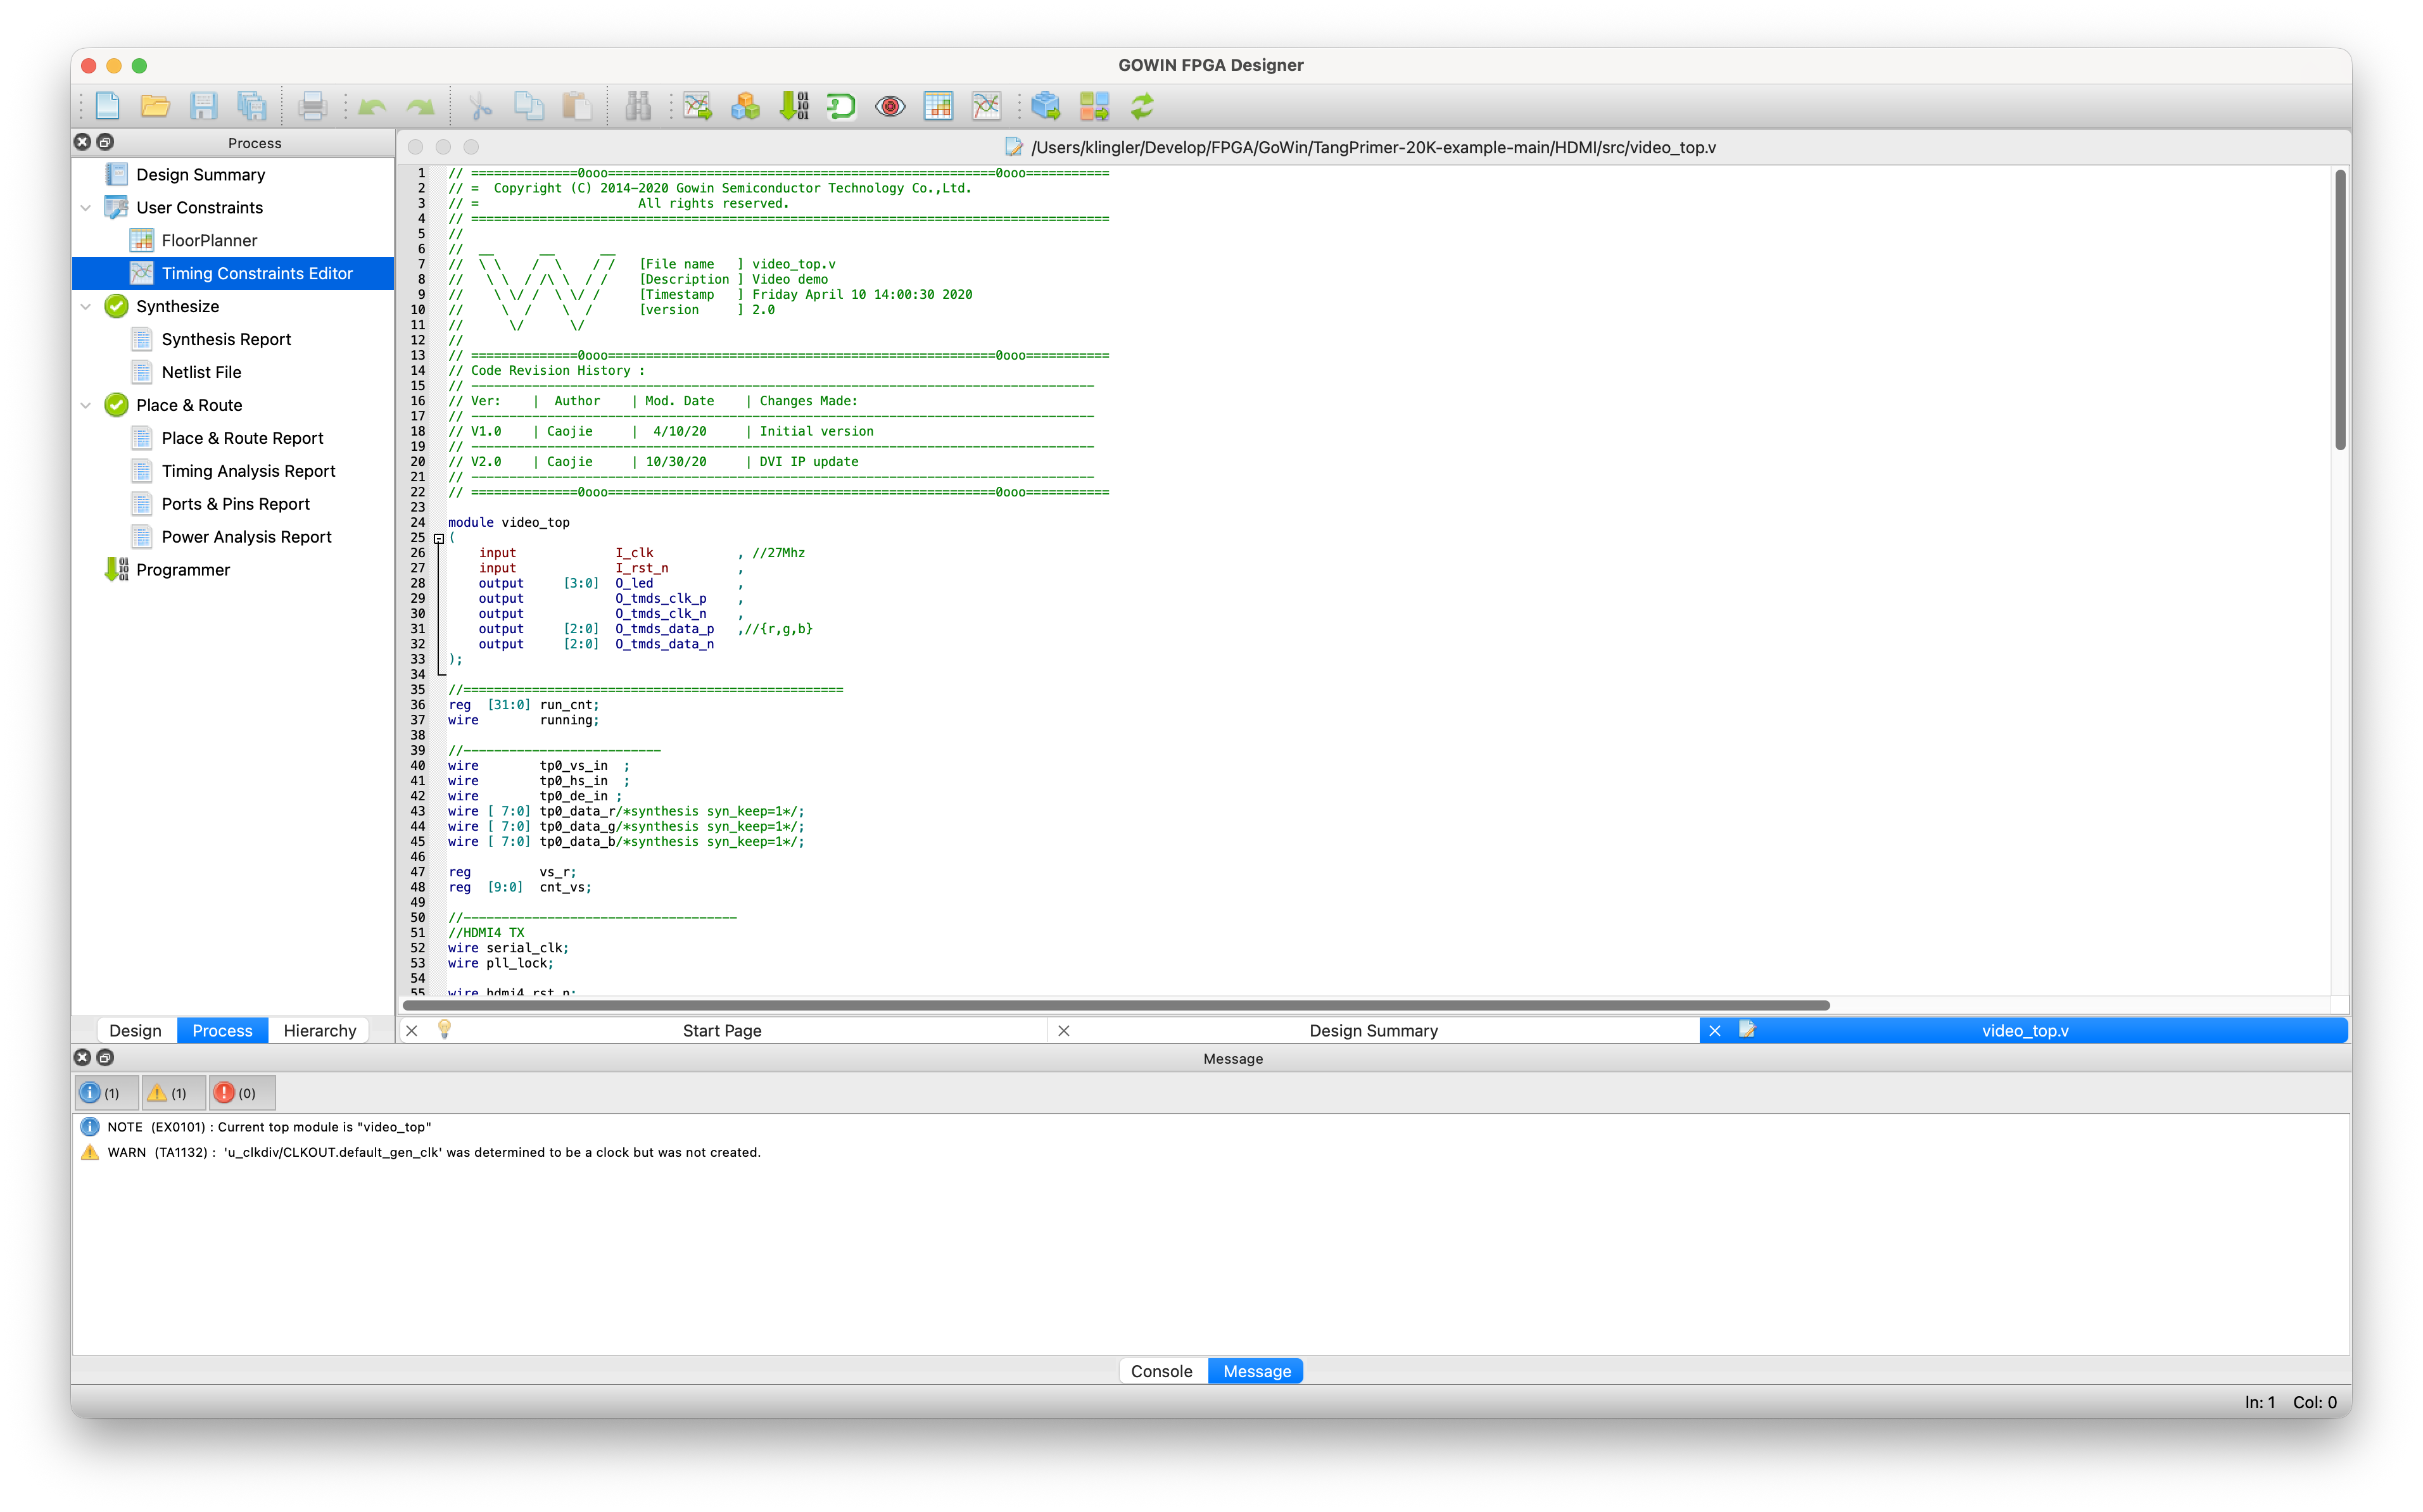This screenshot has height=1512, width=2423.
Task: Click the binoculars Find icon
Action: pyautogui.click(x=637, y=106)
